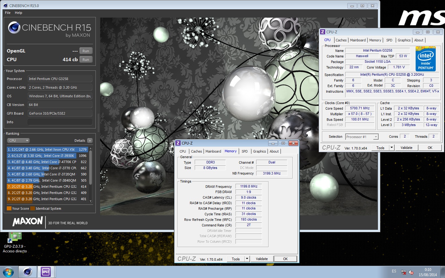Click Tools button in memory window
This screenshot has width=445, height=278.
pyautogui.click(x=236, y=259)
